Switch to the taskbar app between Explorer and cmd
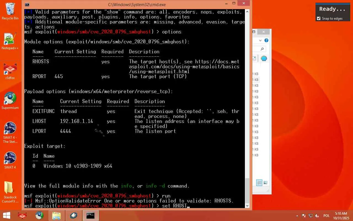 tap(74, 215)
